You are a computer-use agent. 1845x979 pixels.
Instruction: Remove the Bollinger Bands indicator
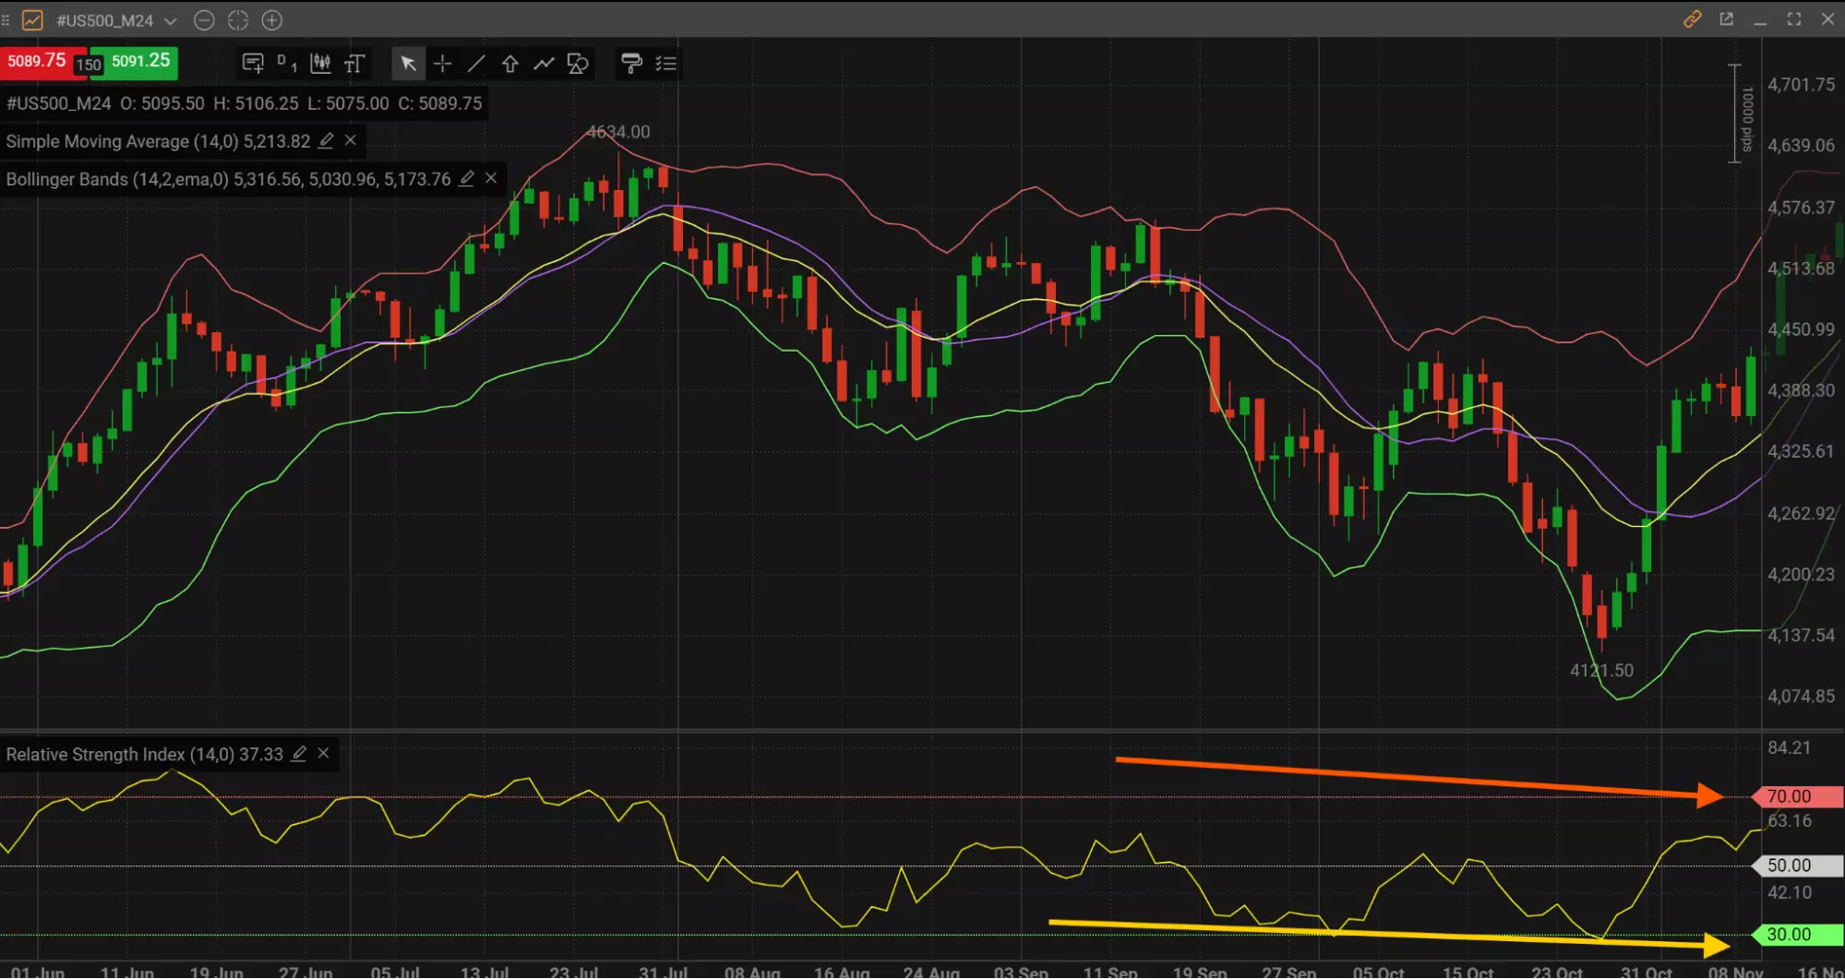(491, 178)
